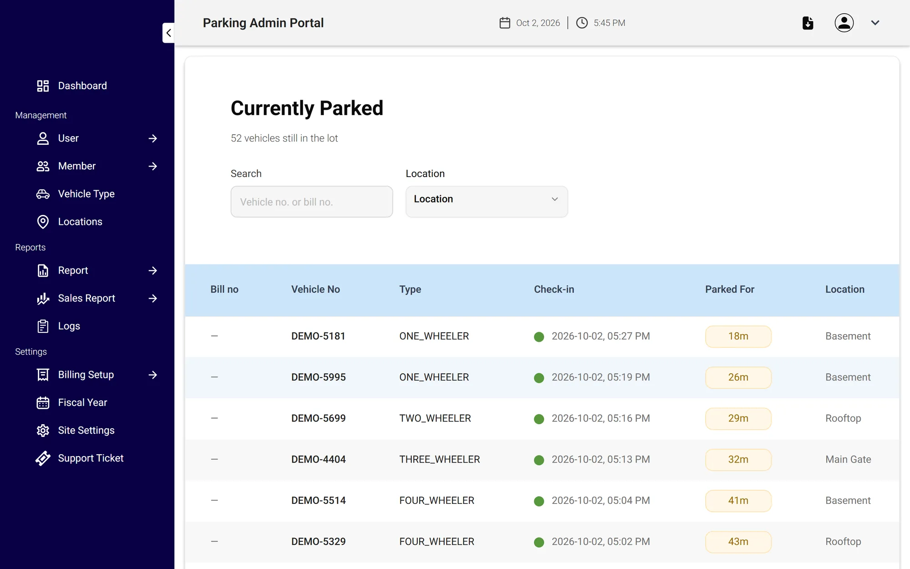Expand the Sales Report submenu arrow

(x=153, y=298)
